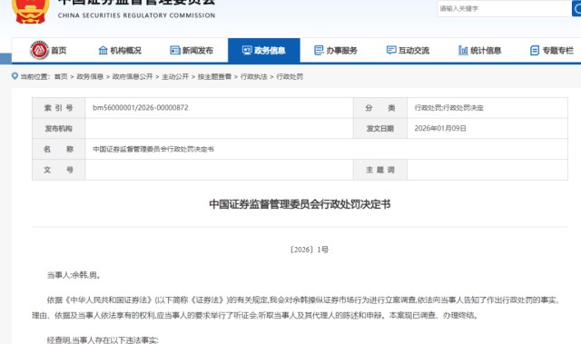This screenshot has height=344, width=581.
Task: Click the 专题专栏 page icon
Action: point(535,50)
